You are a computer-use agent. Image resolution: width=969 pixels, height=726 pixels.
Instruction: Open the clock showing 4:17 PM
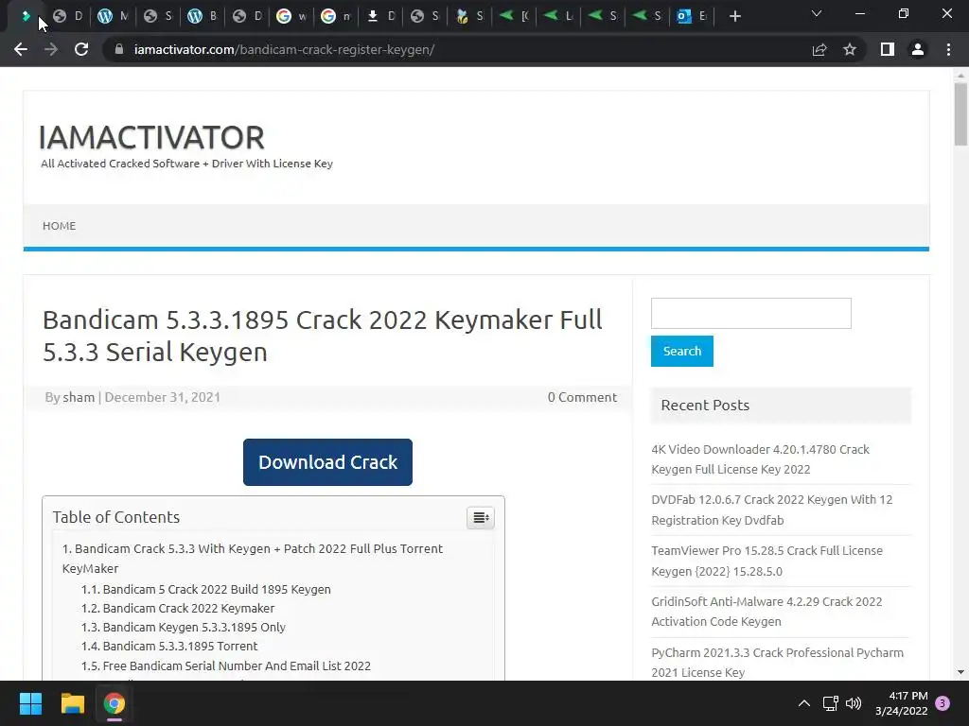(902, 703)
